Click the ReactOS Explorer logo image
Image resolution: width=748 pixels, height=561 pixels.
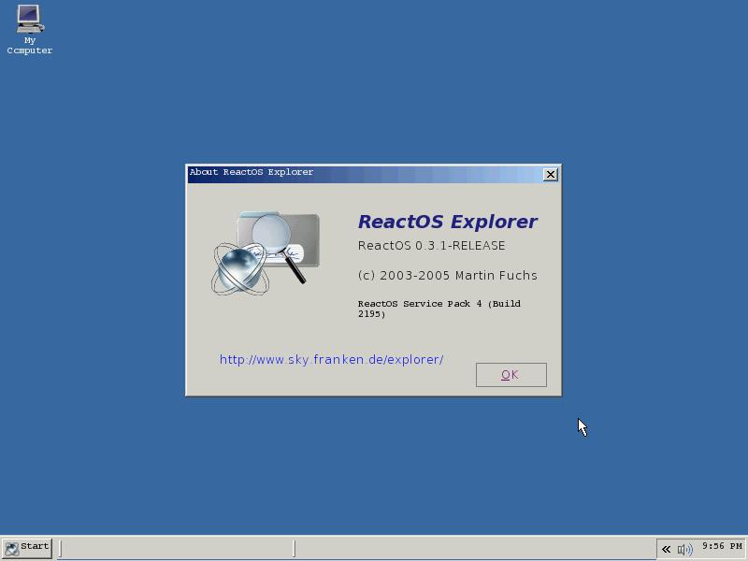pyautogui.click(x=266, y=253)
